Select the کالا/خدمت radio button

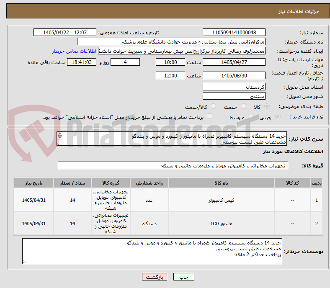214,106
